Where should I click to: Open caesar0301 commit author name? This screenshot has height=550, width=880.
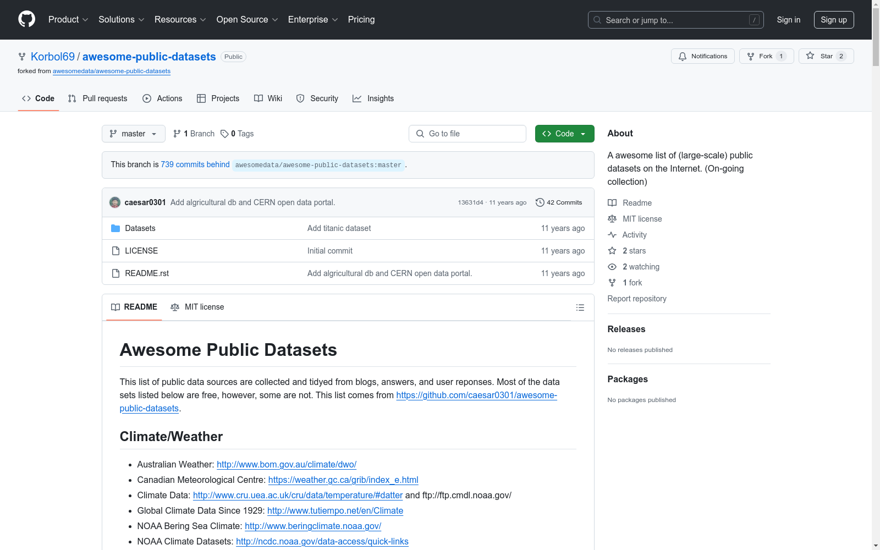[145, 202]
